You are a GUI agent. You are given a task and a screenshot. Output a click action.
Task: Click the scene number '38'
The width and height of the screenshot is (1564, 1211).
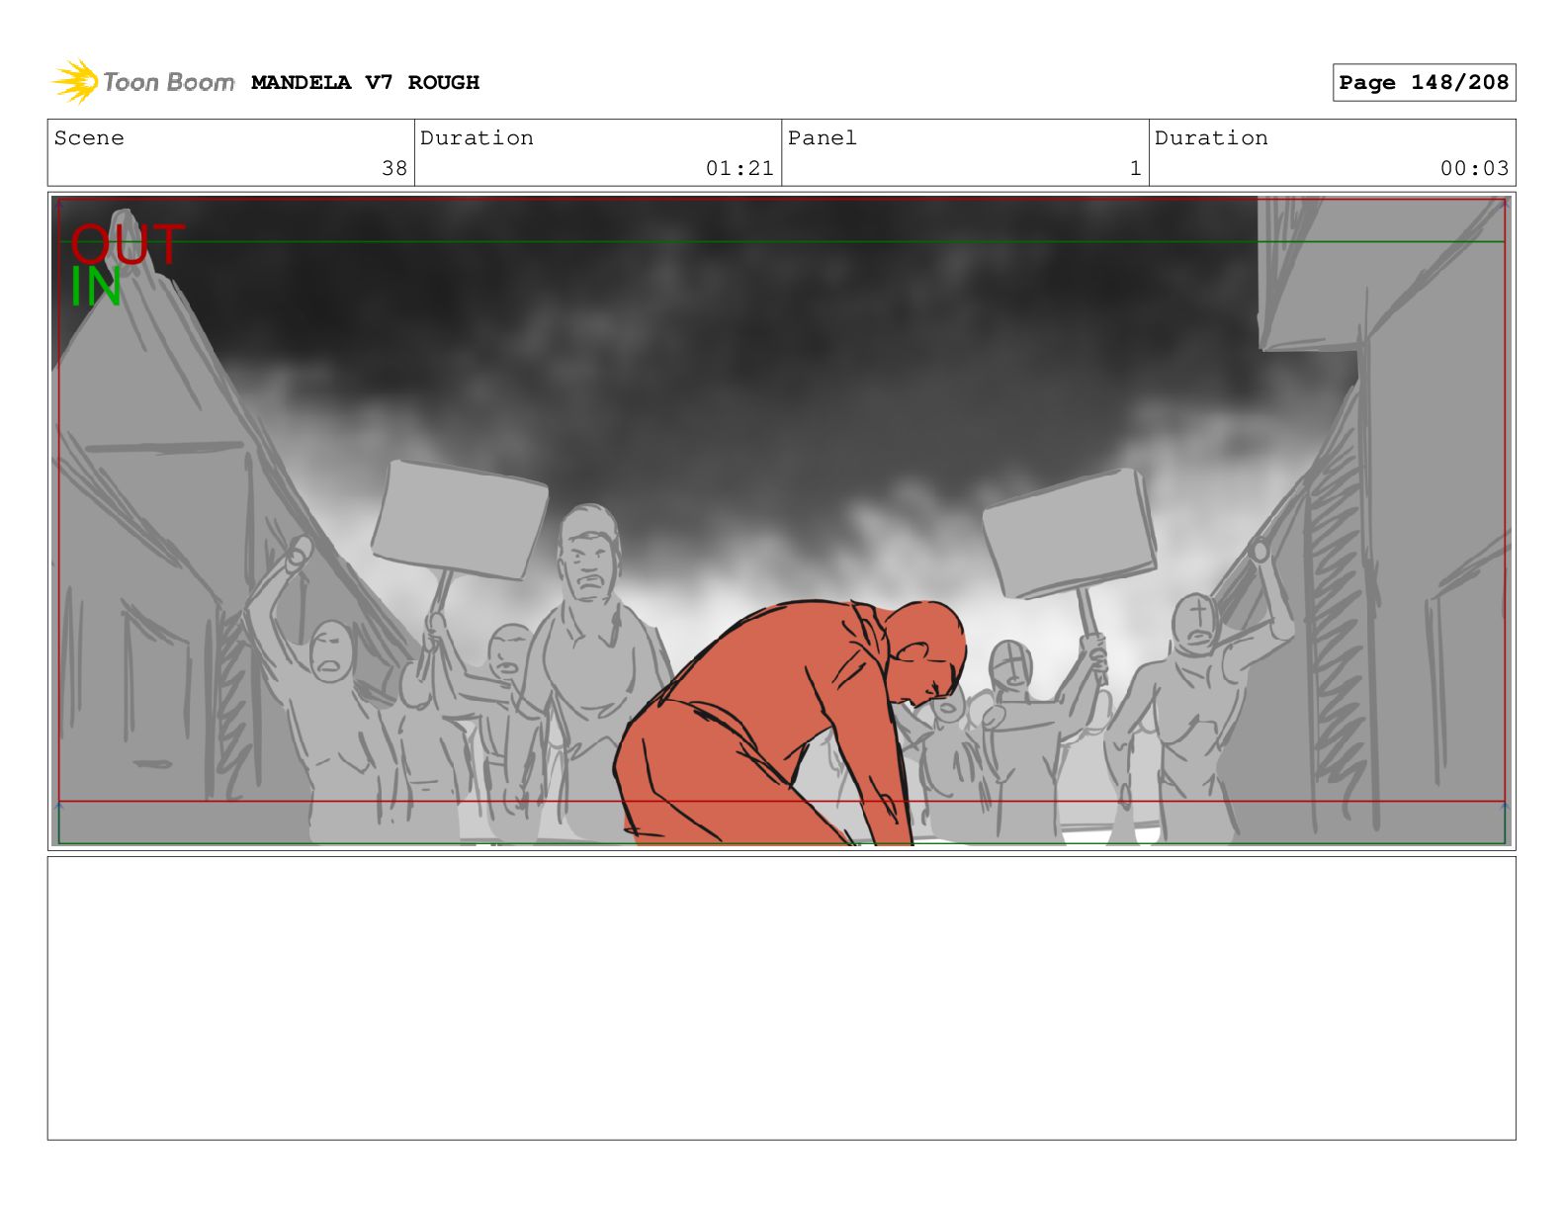394,169
